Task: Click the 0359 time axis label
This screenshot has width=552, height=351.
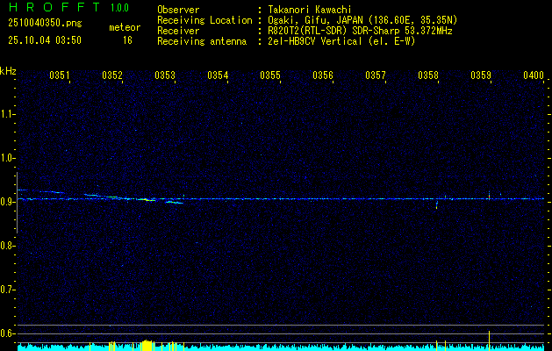Action: click(481, 75)
